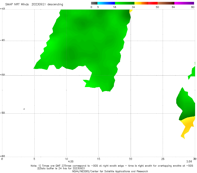Click the latitude label '-45'
The image size is (197, 173).
(2, 40)
